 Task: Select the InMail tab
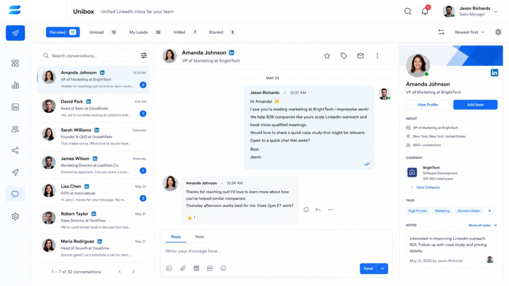185,32
